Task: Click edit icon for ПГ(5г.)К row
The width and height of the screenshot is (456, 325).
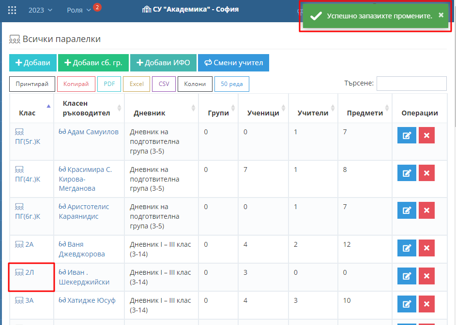Action: pyautogui.click(x=407, y=136)
